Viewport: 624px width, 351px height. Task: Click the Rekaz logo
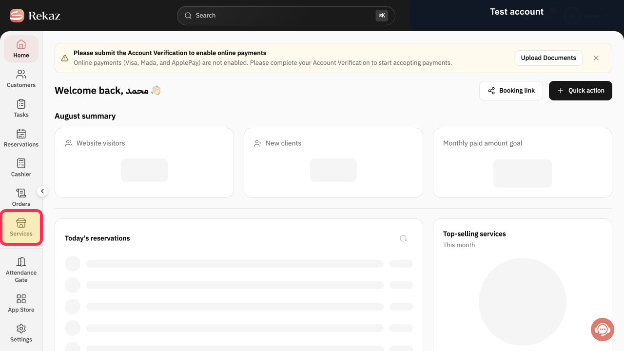(35, 16)
